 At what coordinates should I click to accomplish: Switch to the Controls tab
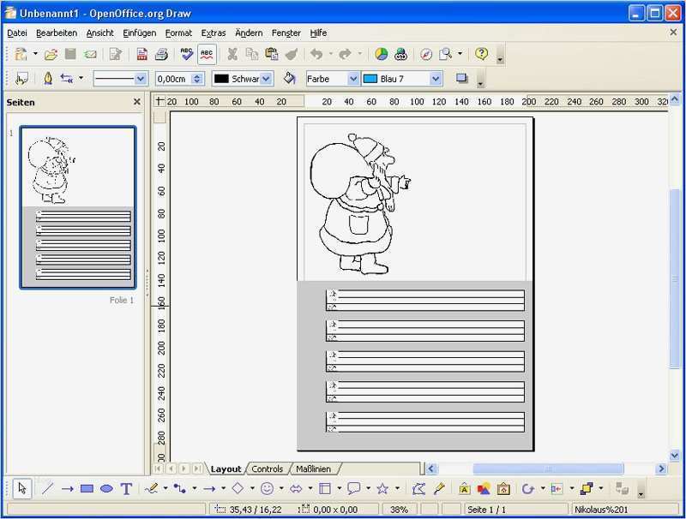(x=268, y=468)
